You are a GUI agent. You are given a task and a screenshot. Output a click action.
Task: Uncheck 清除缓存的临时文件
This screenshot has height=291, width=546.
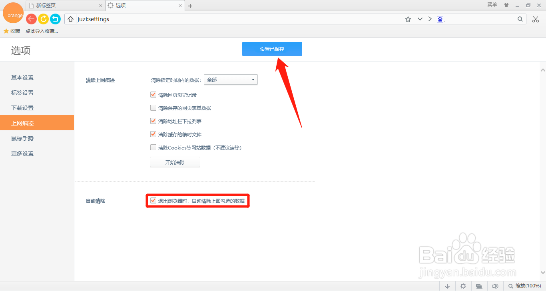click(x=153, y=134)
